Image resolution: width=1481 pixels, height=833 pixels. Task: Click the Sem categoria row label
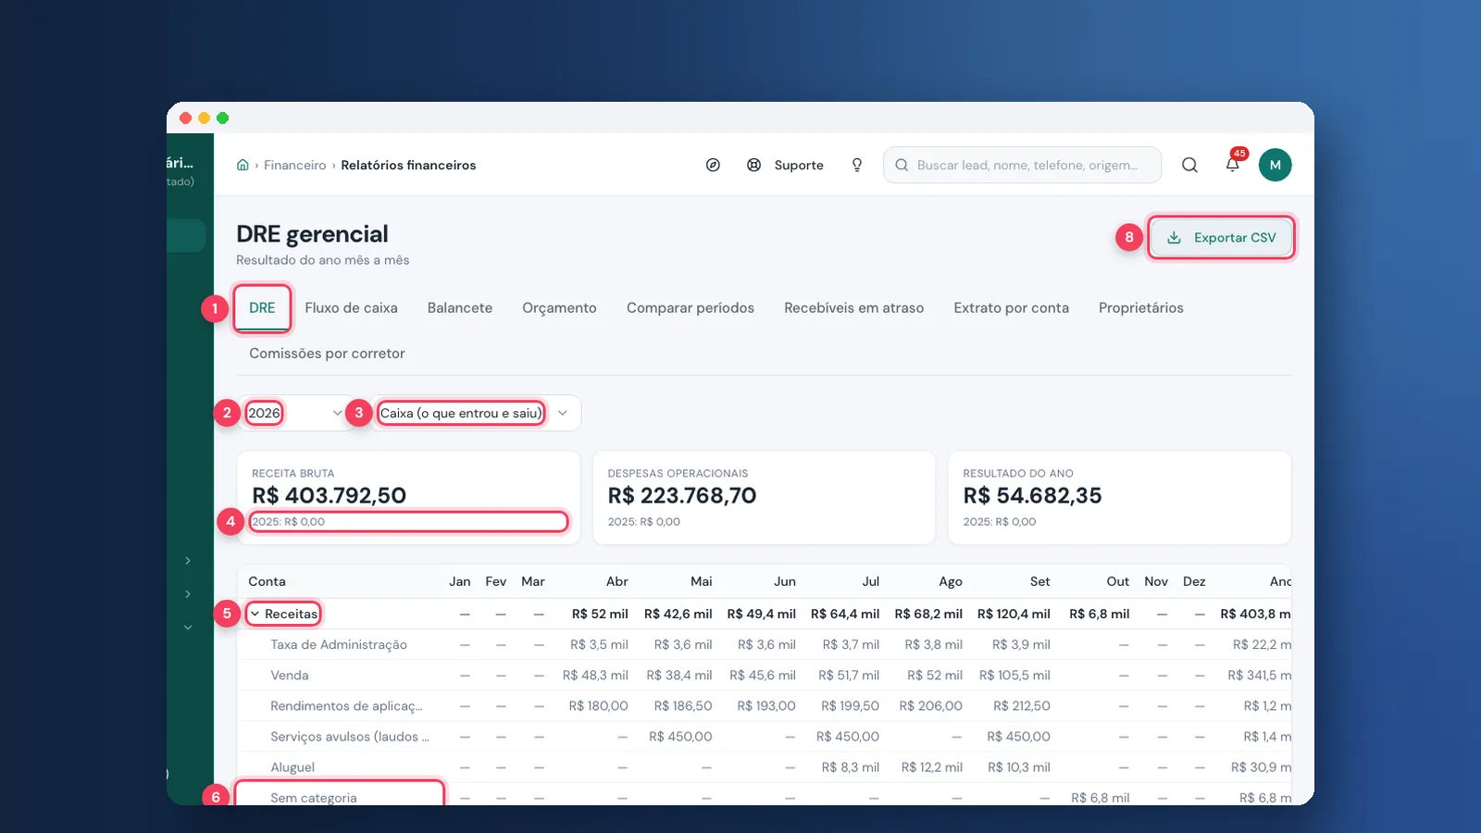coord(314,797)
